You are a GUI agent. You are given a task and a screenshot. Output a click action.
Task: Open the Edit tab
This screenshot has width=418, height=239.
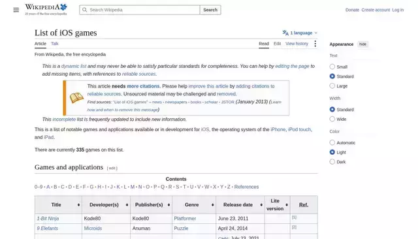(277, 44)
